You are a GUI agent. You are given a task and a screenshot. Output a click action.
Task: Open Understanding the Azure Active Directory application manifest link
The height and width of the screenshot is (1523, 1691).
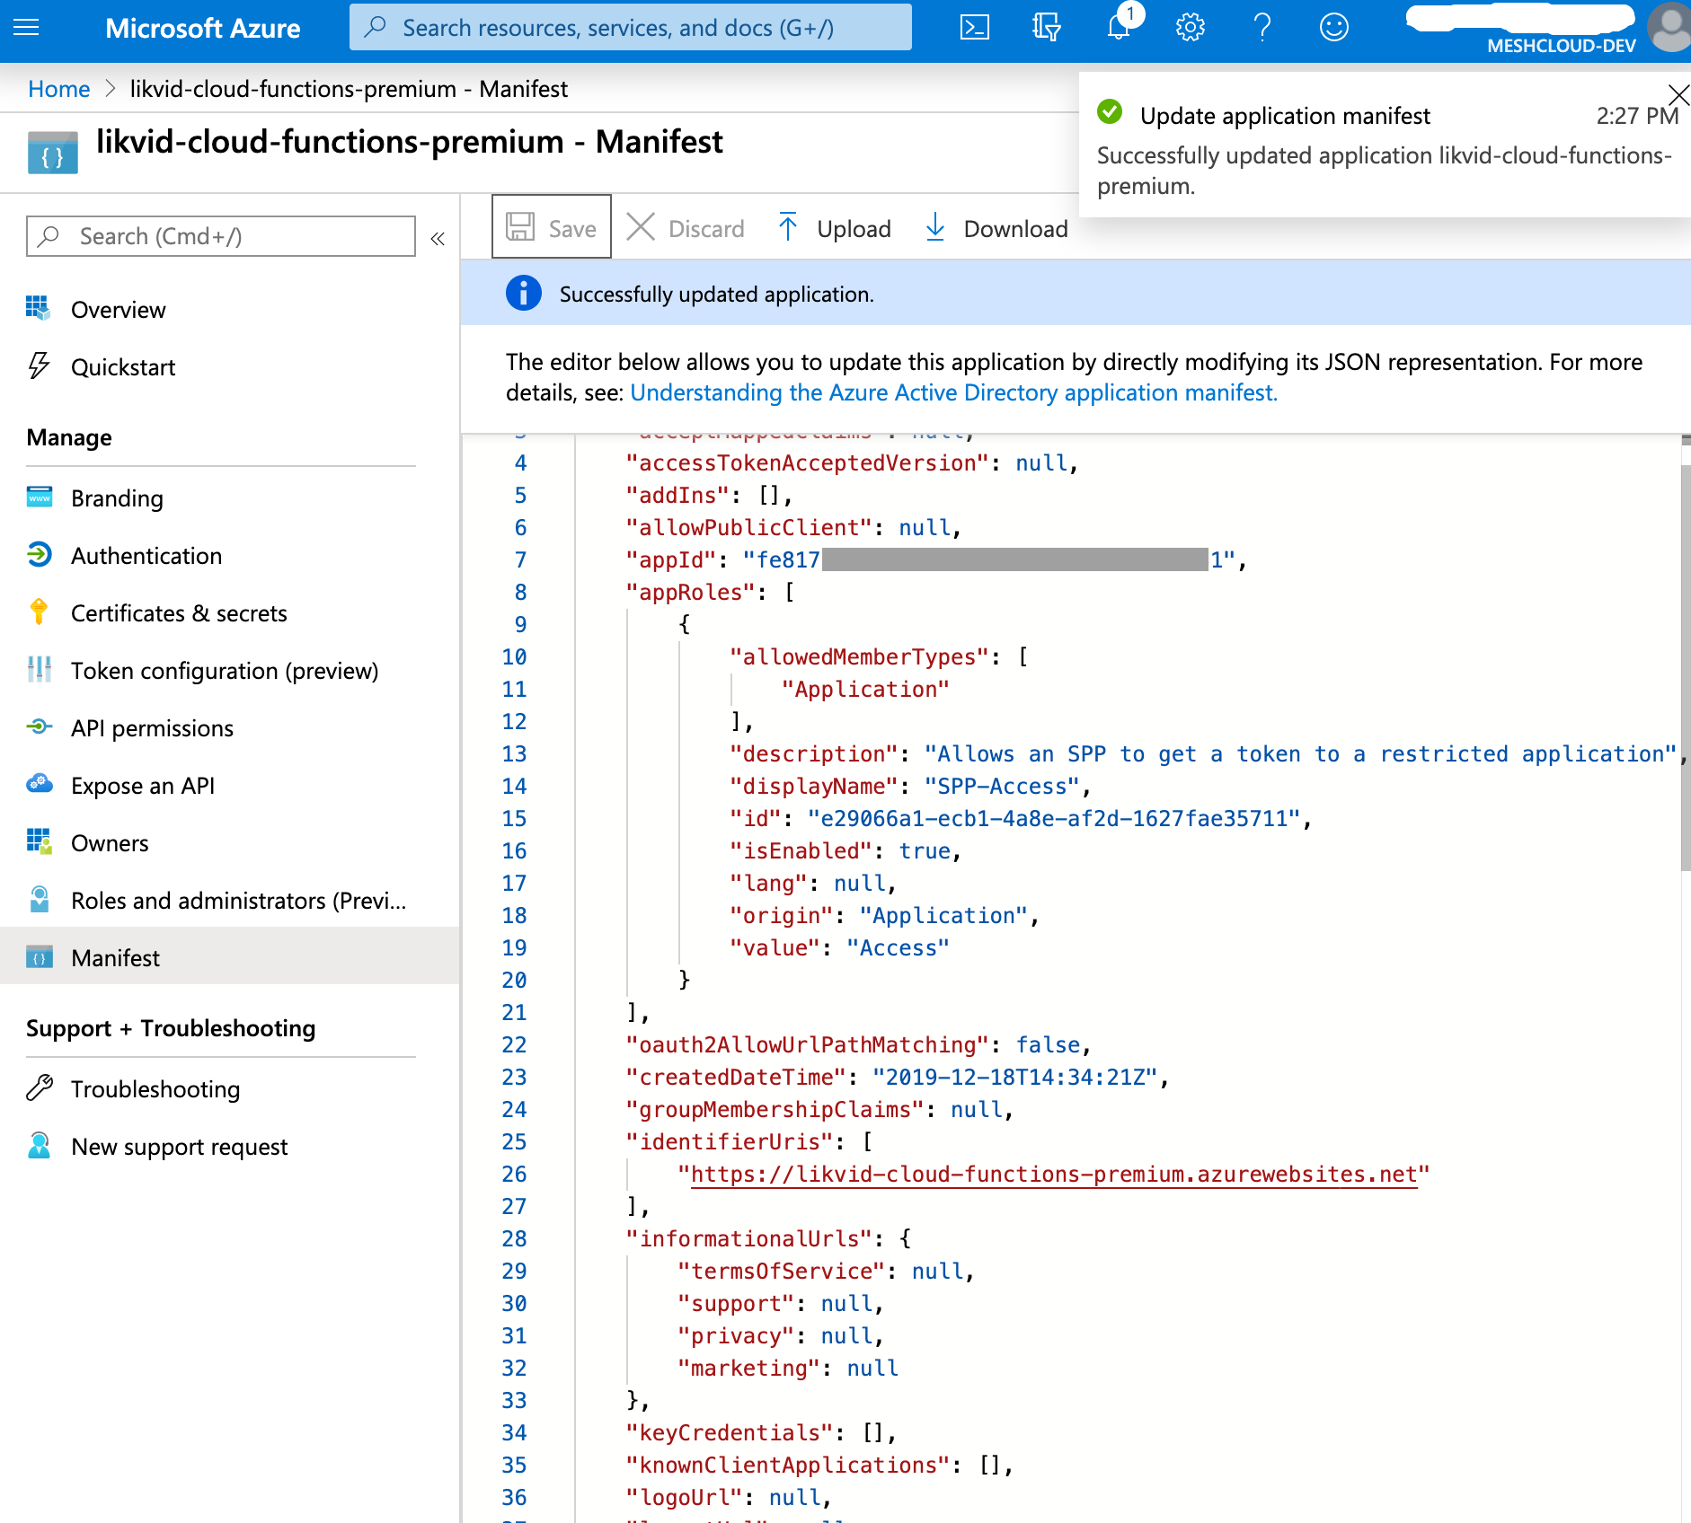pyautogui.click(x=953, y=392)
